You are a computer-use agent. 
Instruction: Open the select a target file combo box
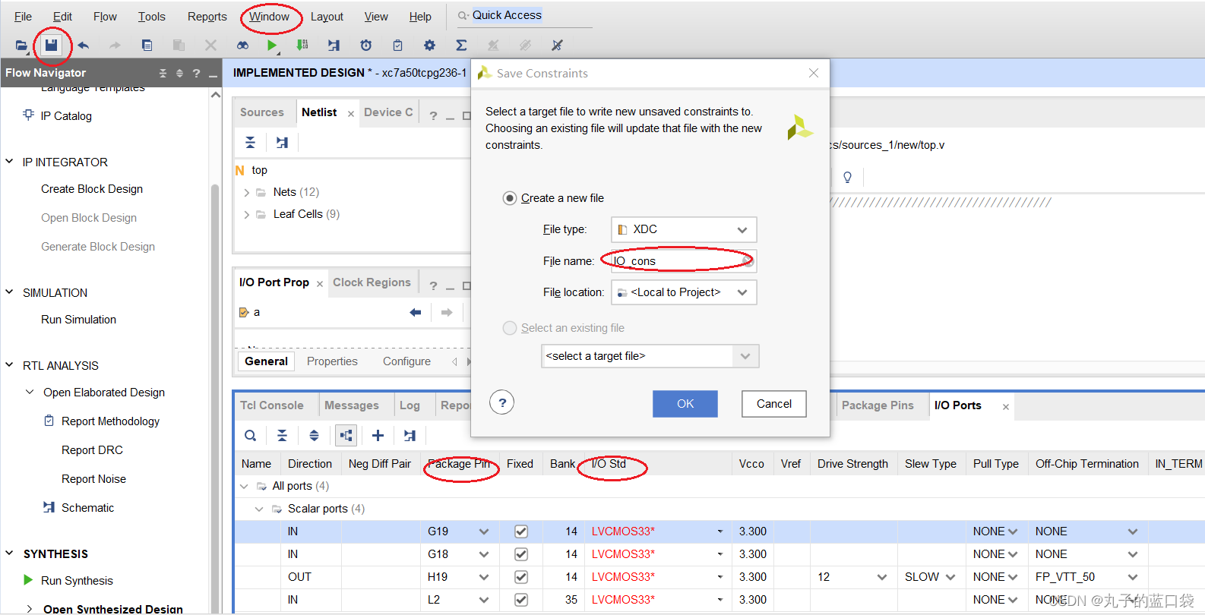click(x=650, y=356)
